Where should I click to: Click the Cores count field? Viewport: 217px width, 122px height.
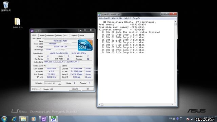click(75, 83)
